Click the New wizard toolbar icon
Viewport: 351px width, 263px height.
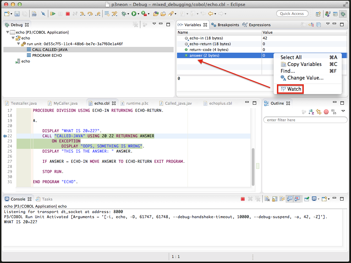click(x=7, y=14)
